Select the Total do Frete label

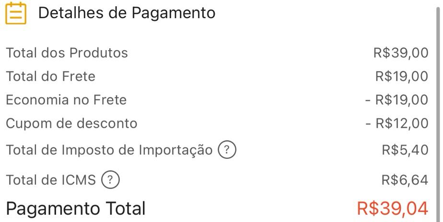(x=50, y=77)
